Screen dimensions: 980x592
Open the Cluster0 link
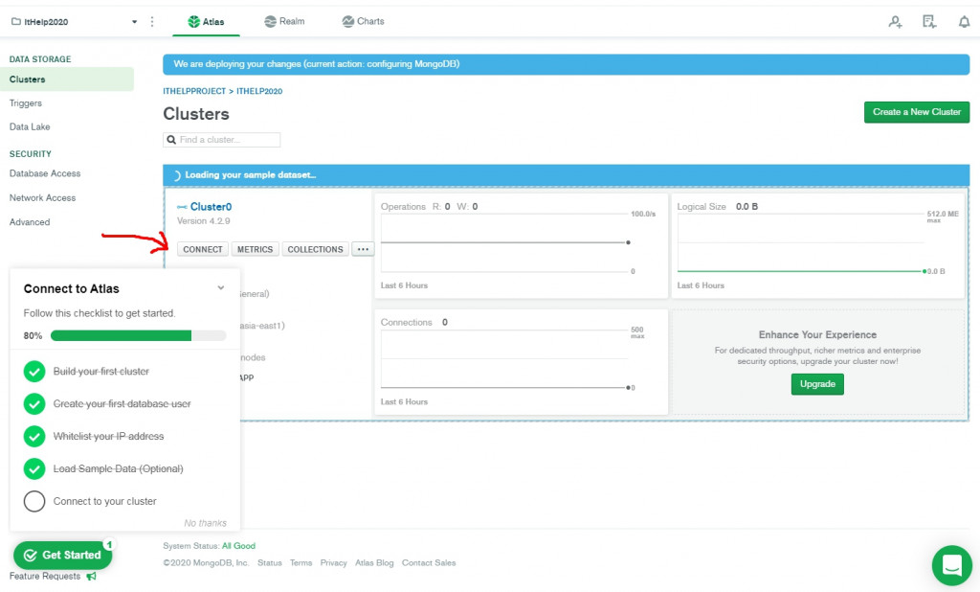tap(212, 207)
